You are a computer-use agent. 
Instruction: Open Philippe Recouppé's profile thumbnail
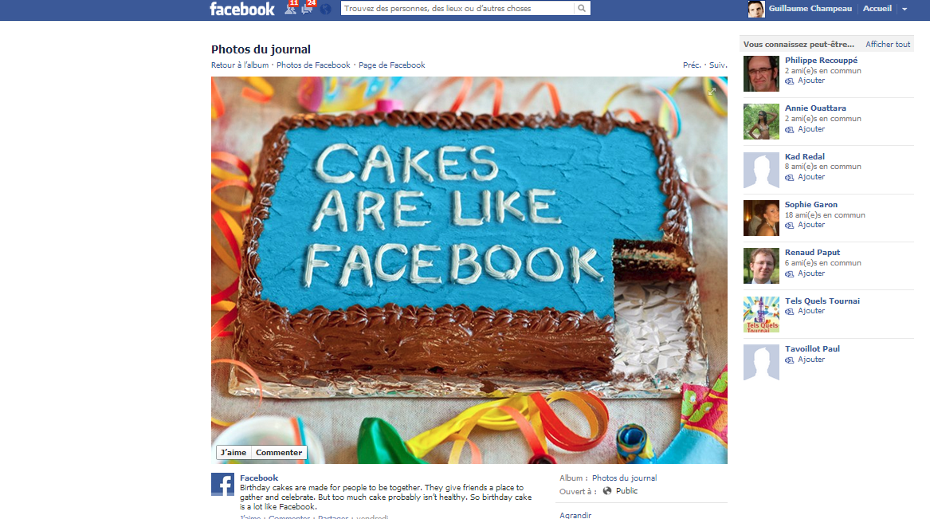761,73
